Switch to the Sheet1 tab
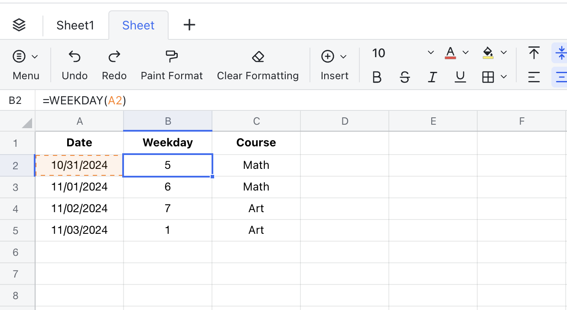Image resolution: width=567 pixels, height=310 pixels. 75,25
